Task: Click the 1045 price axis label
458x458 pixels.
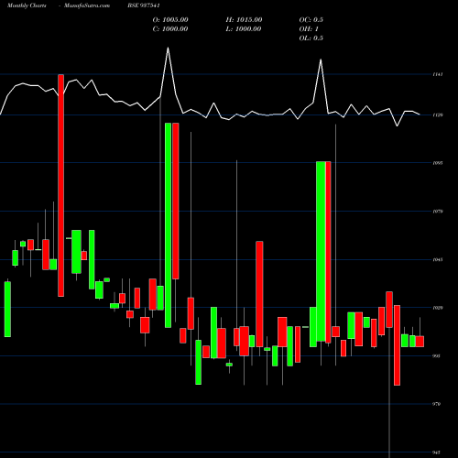Action: [438, 260]
